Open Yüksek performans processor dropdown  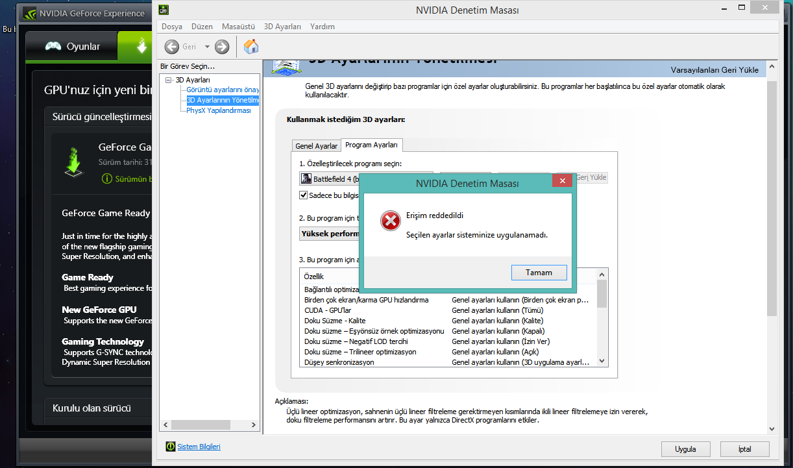coord(330,234)
